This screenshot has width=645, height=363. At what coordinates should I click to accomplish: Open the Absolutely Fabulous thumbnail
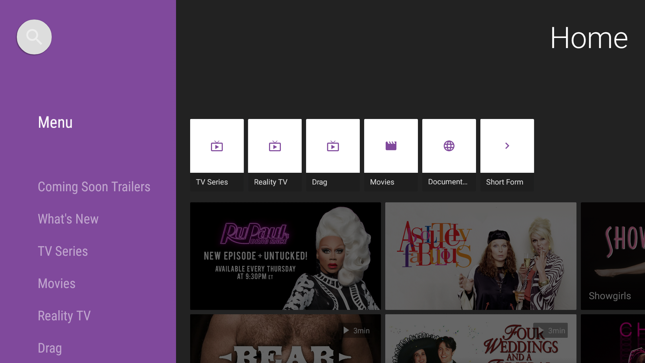tap(480, 256)
